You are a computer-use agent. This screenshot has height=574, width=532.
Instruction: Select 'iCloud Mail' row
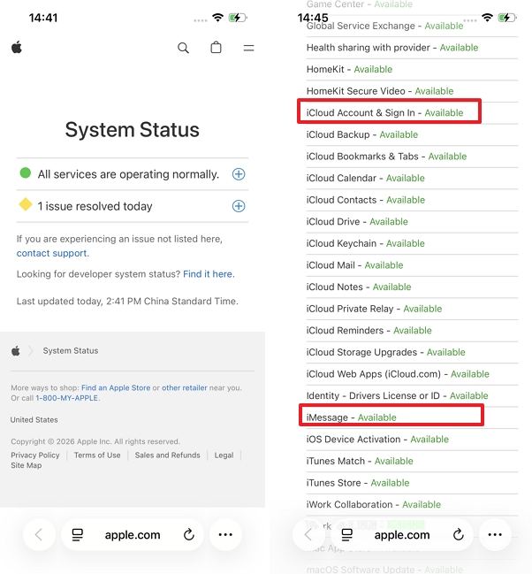coord(413,265)
